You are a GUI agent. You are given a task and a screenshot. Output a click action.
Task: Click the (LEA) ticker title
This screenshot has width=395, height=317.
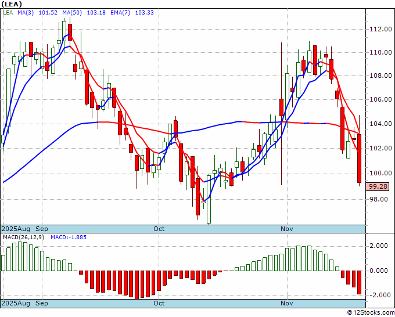click(12, 4)
